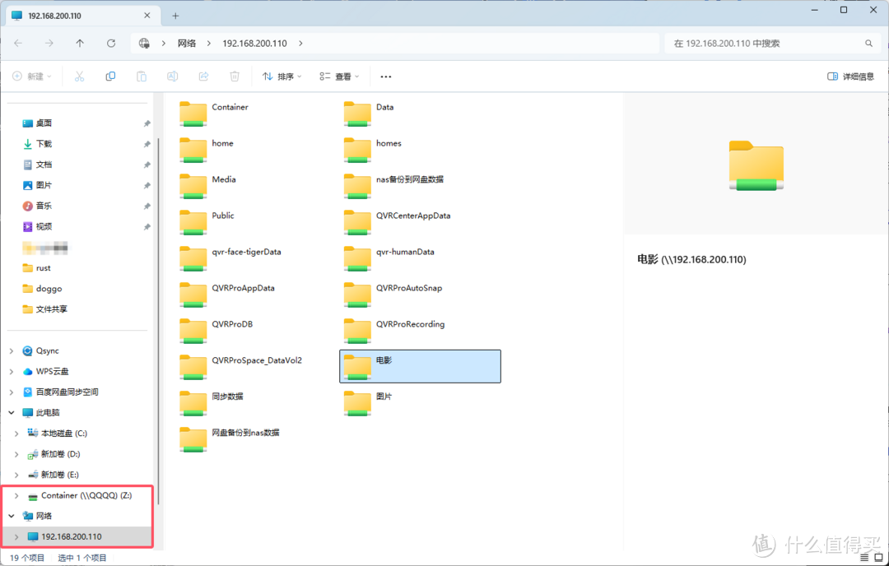Click the 新建 new button

(x=32, y=77)
